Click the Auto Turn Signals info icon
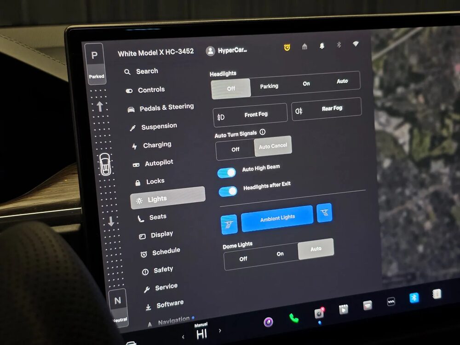 pos(263,132)
